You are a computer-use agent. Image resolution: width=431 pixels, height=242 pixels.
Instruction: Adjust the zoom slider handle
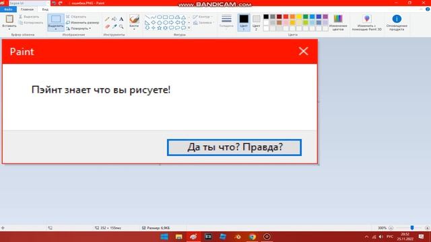[x=412, y=228]
